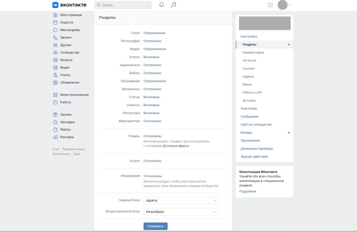Open the VK services grid icon
This screenshot has height=232, width=357.
270,5
